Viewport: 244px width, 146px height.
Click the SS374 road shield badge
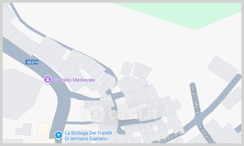(x=32, y=62)
